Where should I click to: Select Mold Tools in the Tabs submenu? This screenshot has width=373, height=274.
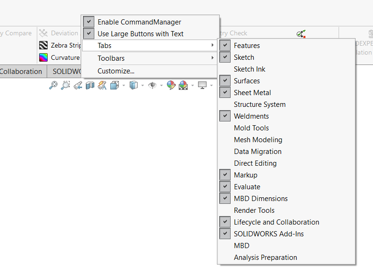251,128
